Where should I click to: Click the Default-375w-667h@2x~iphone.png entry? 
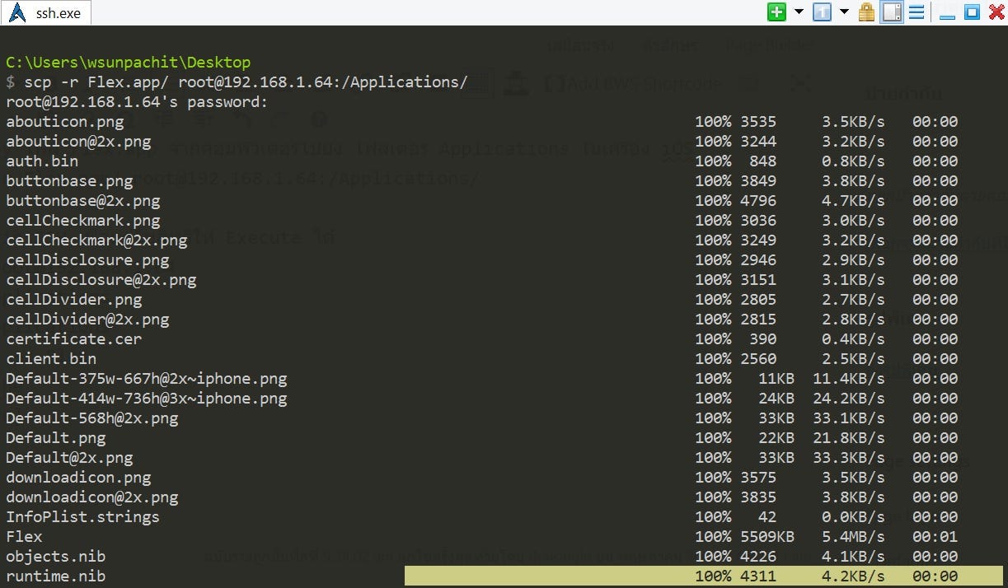pyautogui.click(x=147, y=379)
